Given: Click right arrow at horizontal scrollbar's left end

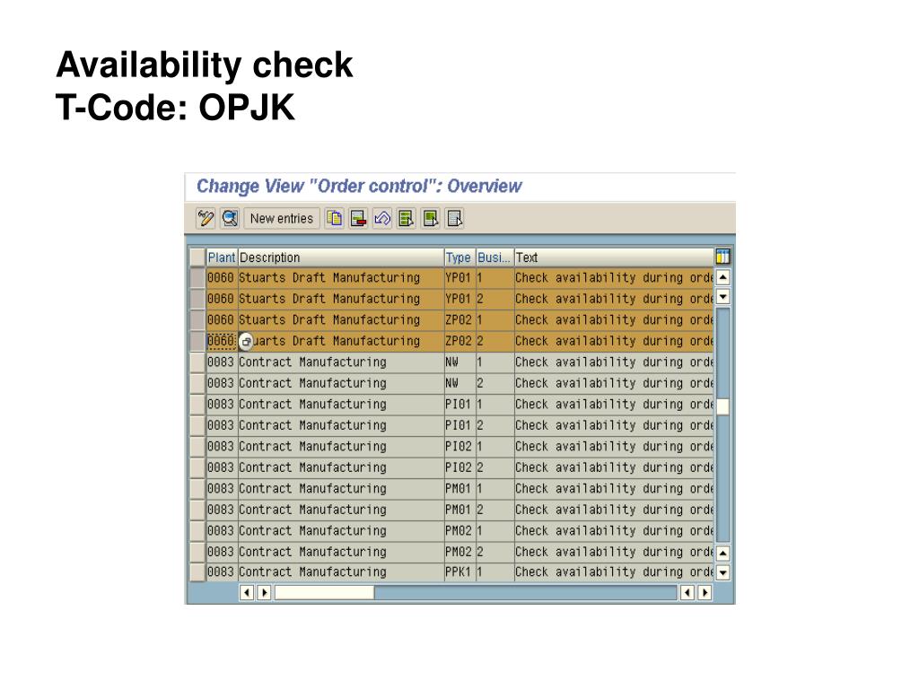Looking at the screenshot, I should pos(264,592).
